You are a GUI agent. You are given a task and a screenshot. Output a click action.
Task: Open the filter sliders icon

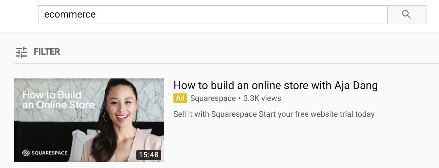click(22, 52)
